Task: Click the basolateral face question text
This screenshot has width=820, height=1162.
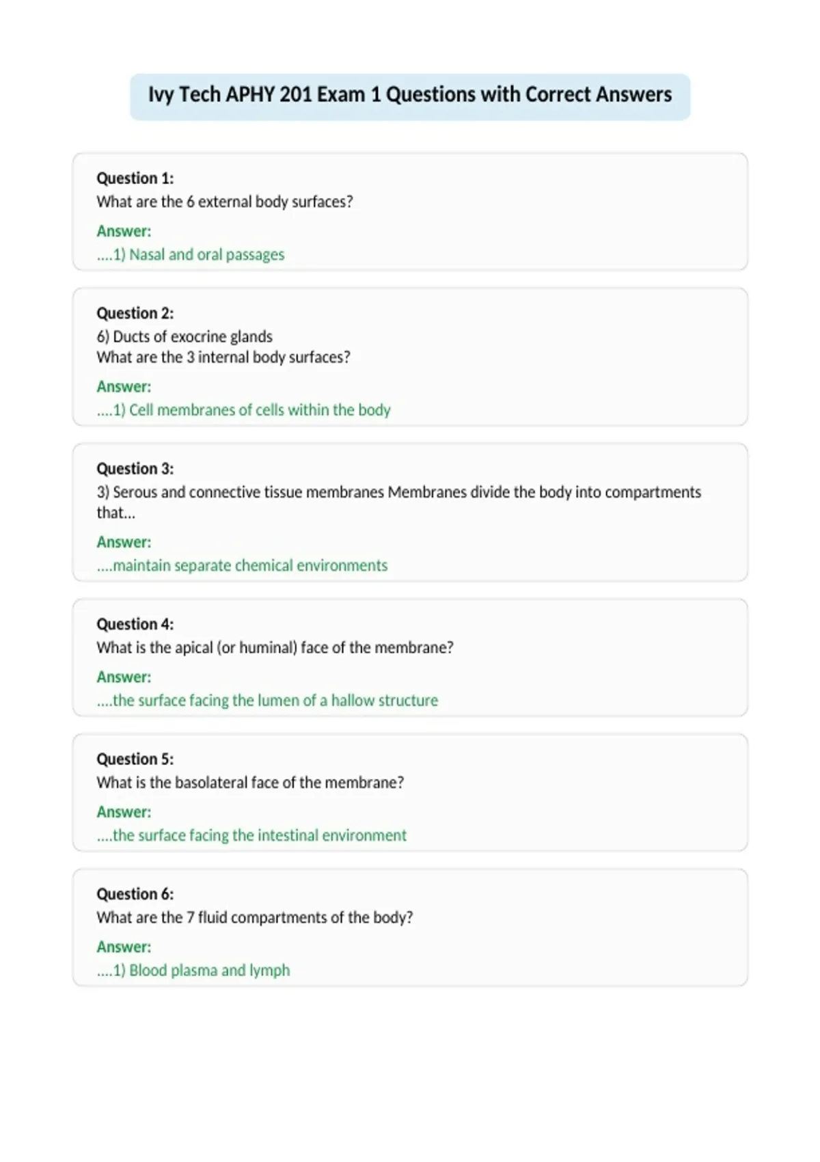Action: 250,782
